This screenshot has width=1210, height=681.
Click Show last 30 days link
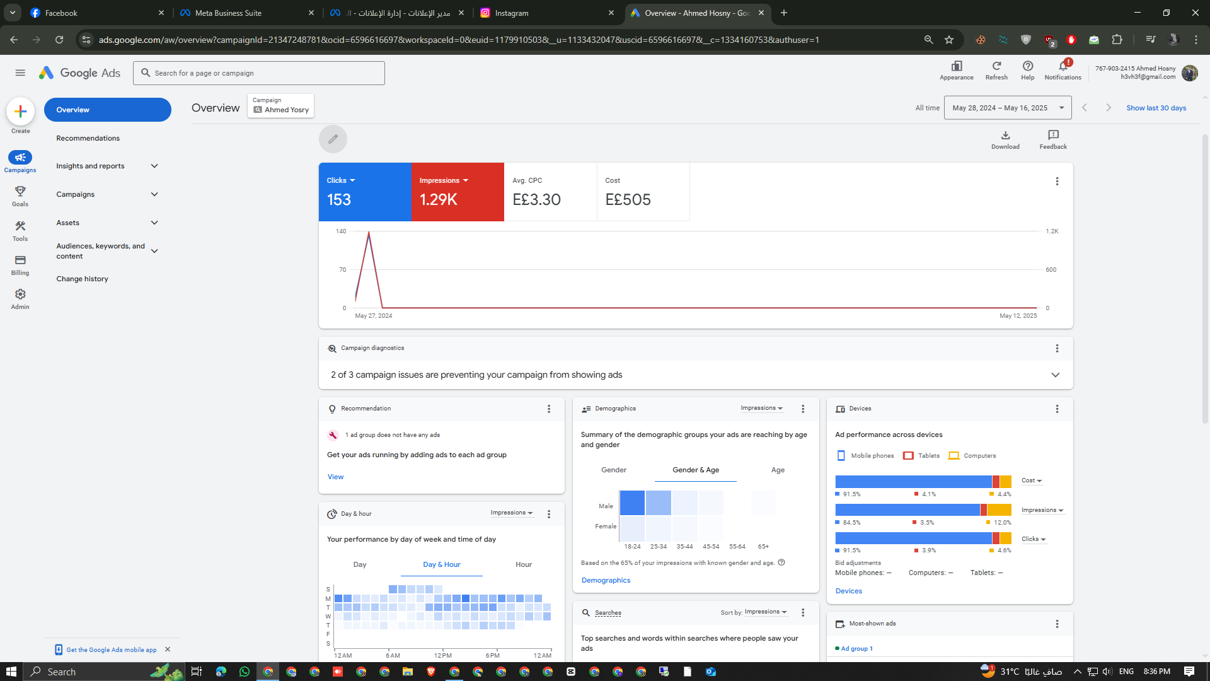click(x=1156, y=108)
